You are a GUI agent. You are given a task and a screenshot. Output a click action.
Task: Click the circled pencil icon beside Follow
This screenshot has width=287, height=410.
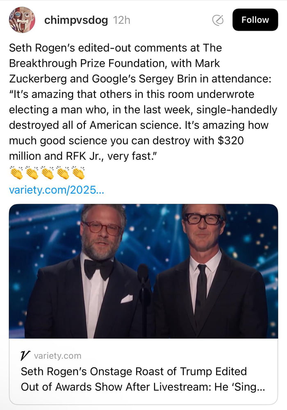pos(218,20)
